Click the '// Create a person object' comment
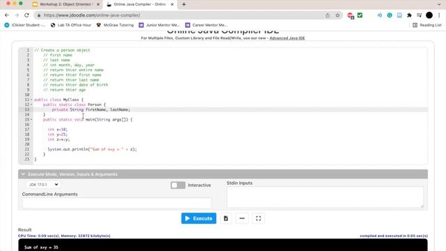 click(62, 50)
